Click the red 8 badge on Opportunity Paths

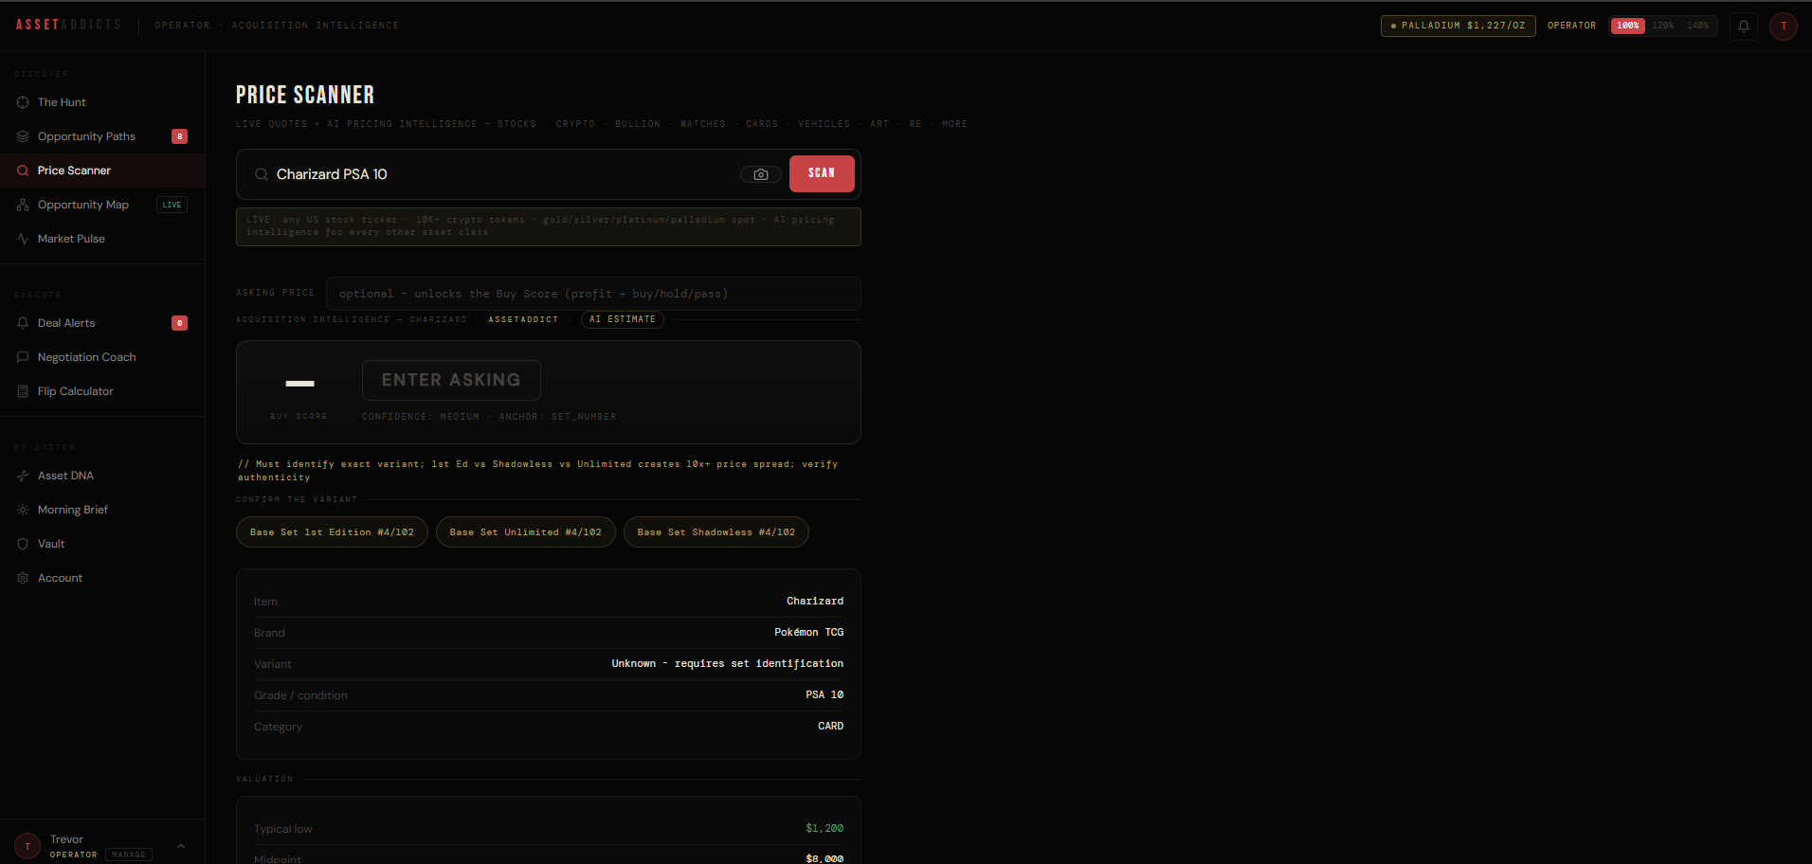179,136
